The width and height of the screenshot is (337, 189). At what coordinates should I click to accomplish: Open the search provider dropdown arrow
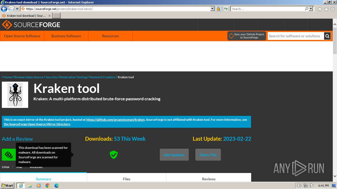pos(311,9)
